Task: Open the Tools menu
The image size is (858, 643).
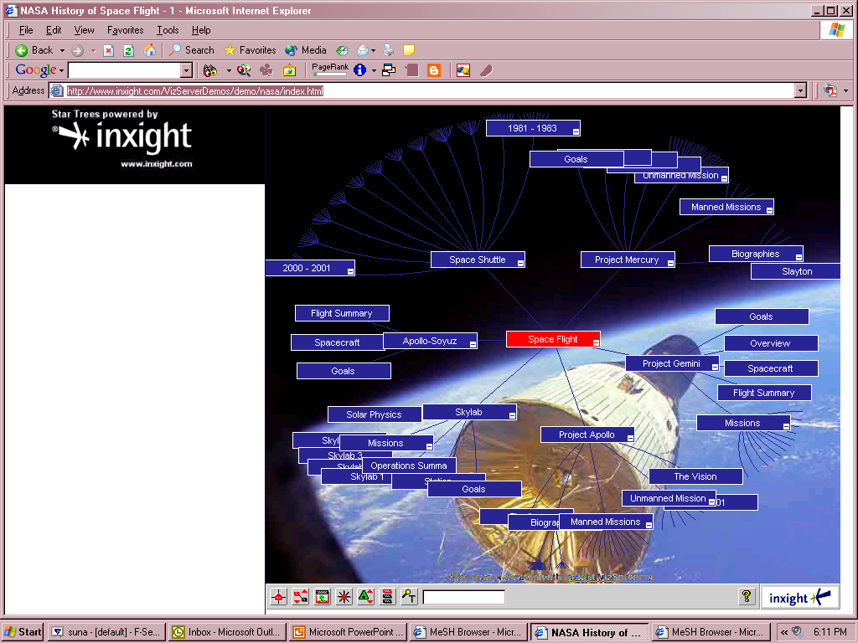Action: 168,30
